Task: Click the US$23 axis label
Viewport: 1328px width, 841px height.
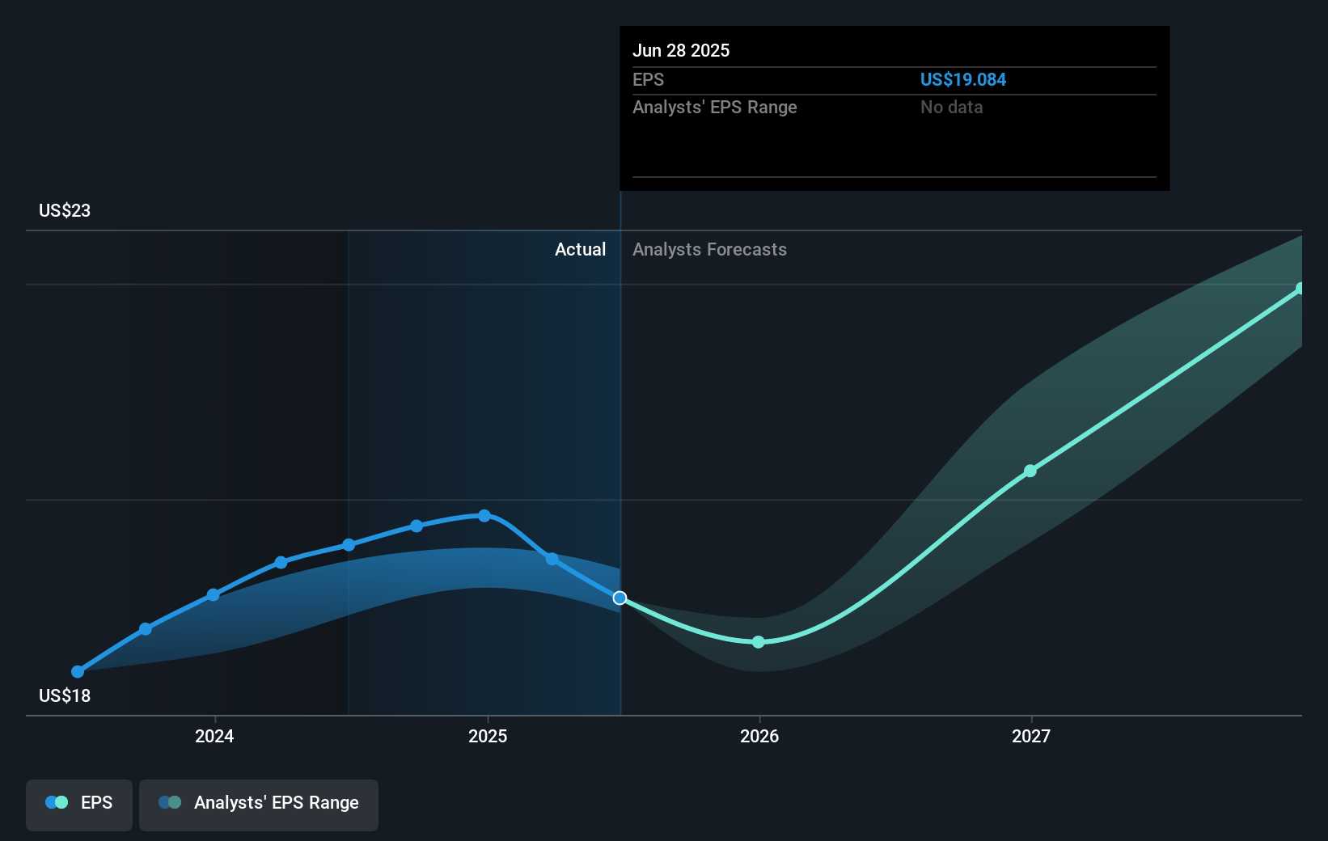Action: (x=65, y=211)
